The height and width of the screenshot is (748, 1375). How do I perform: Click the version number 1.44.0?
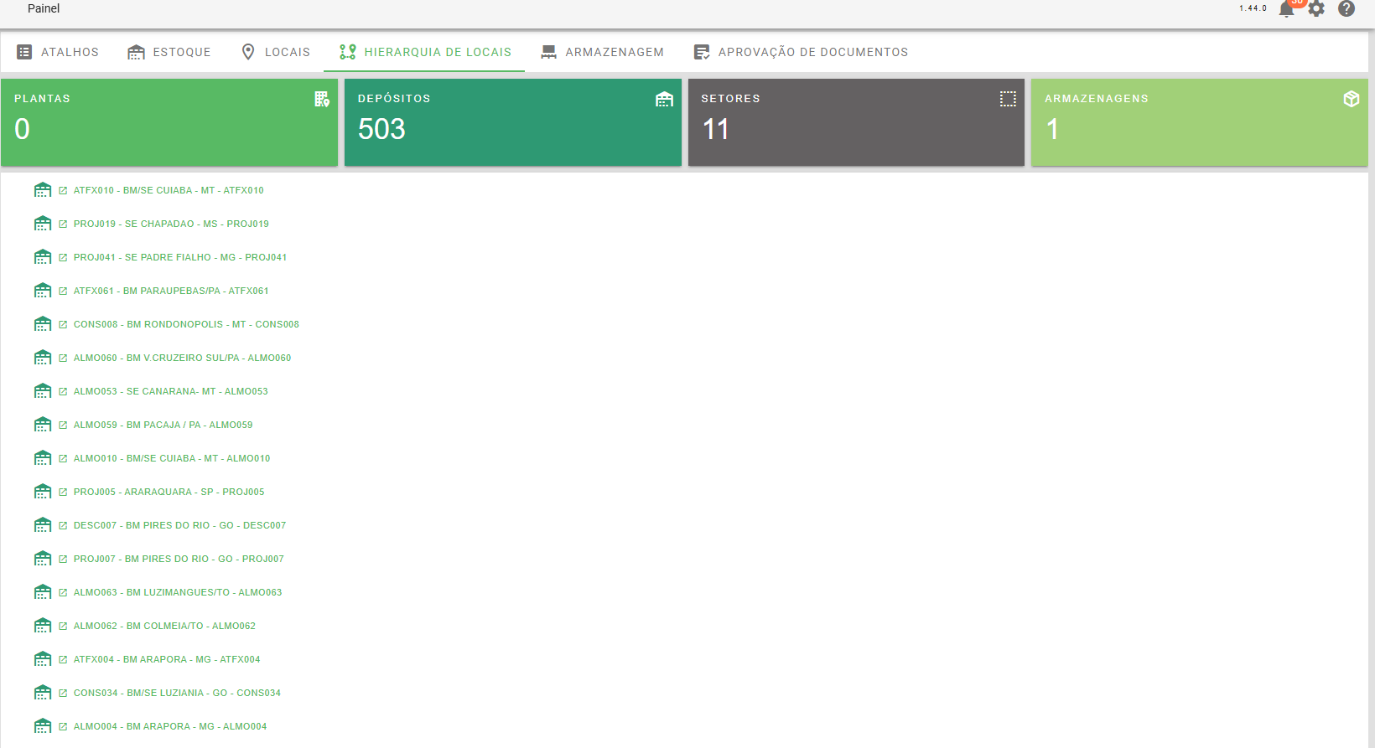point(1253,8)
